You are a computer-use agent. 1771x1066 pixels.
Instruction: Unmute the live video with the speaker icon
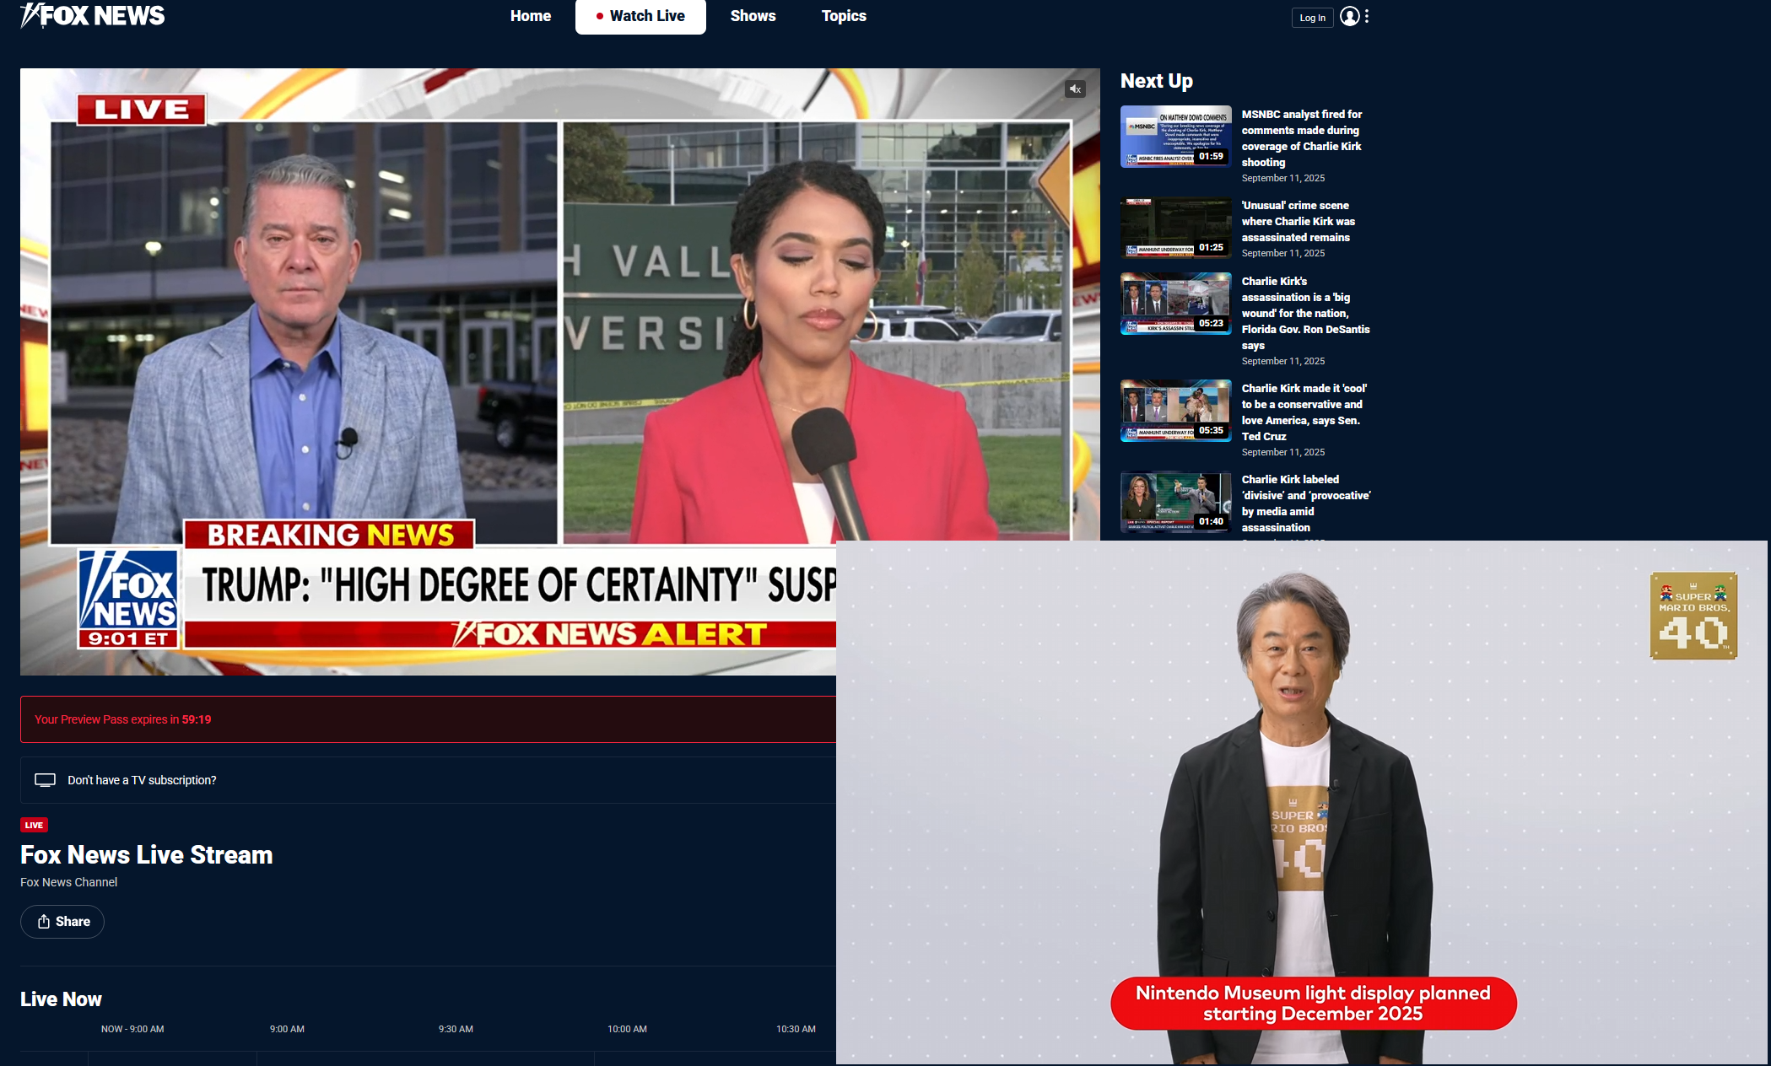[x=1075, y=89]
